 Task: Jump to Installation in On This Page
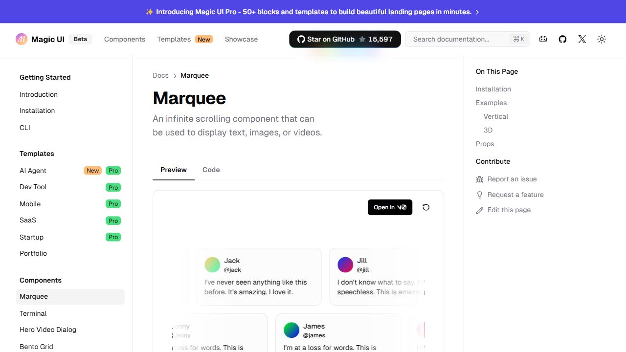pyautogui.click(x=493, y=89)
